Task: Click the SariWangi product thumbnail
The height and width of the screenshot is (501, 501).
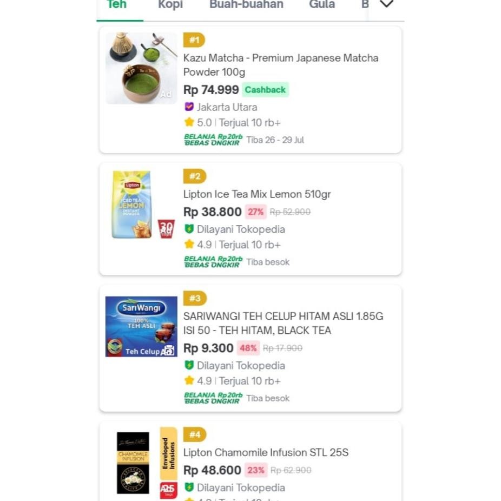Action: (x=141, y=327)
